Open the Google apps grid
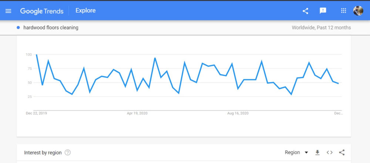This screenshot has height=163, width=370. tap(343, 11)
